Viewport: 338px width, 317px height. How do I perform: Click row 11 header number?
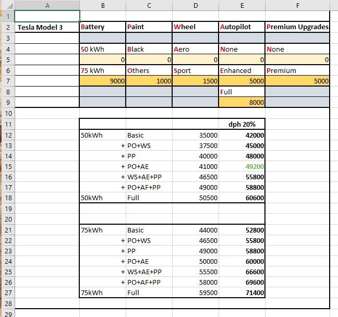click(x=7, y=124)
